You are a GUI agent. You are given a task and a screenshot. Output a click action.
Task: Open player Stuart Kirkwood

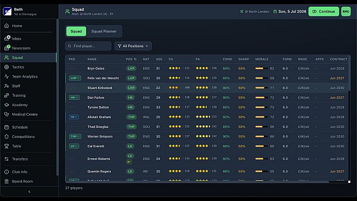click(x=100, y=88)
